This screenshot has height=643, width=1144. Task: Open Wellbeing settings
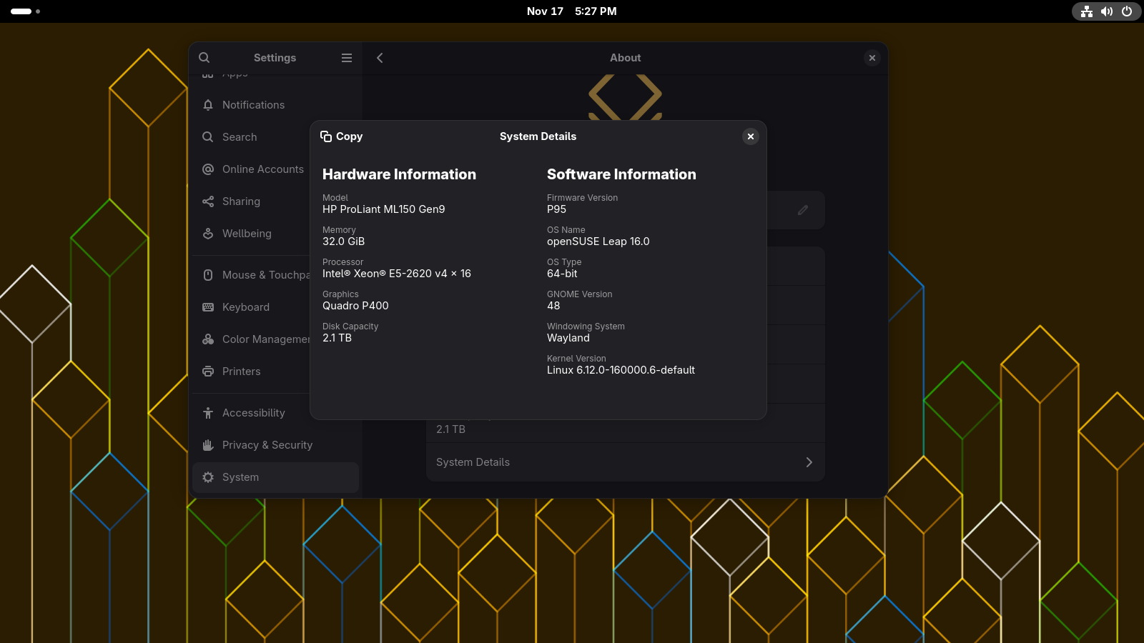(x=247, y=234)
